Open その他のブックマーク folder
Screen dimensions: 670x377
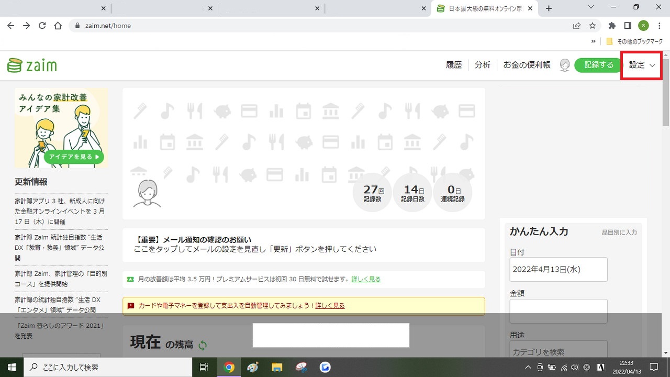(x=634, y=41)
